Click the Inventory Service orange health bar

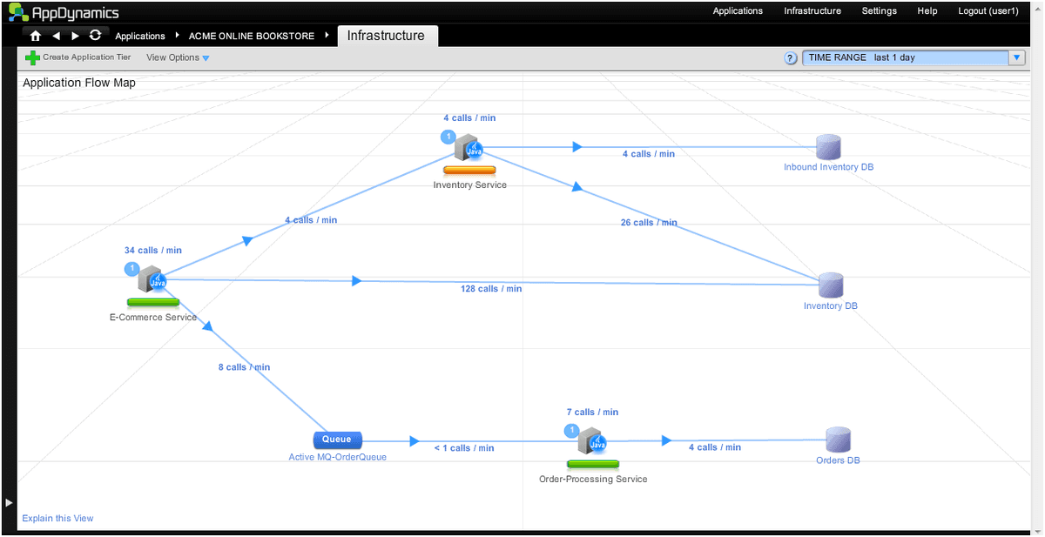coord(469,170)
